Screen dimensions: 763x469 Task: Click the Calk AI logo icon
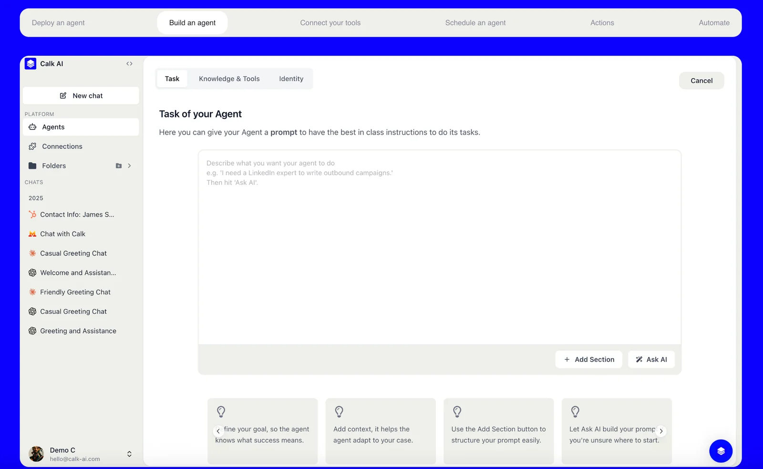(x=31, y=64)
